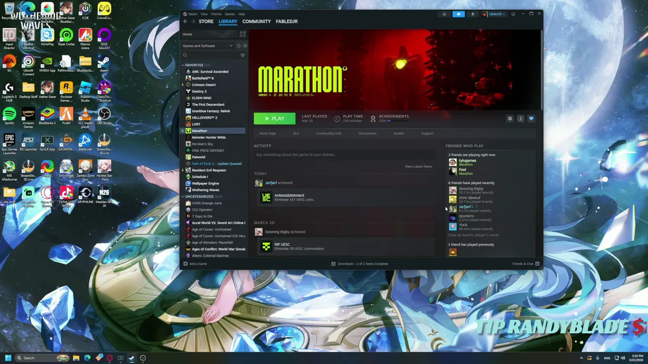Enter Big Picture mode monitor icon
The width and height of the screenshot is (648, 364).
[x=513, y=14]
